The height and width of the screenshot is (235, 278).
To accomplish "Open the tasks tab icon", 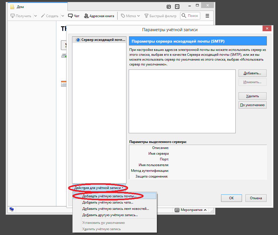I will 177,7.
